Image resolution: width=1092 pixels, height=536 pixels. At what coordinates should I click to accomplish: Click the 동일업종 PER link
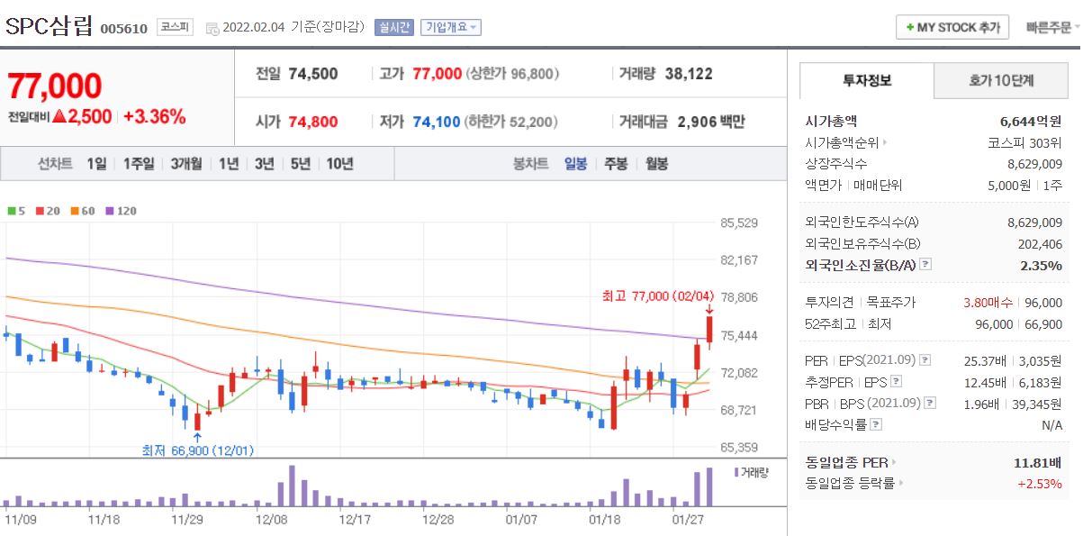pyautogui.click(x=846, y=462)
